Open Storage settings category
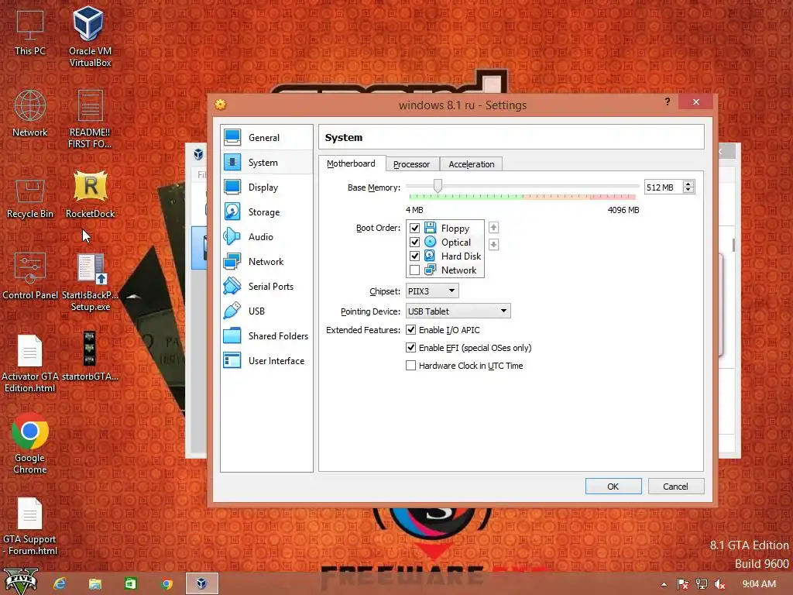793x595 pixels. [266, 212]
